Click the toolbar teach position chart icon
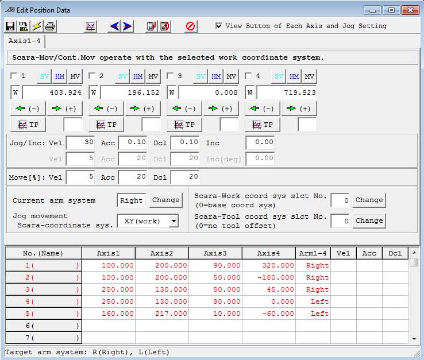Screen dimensions: 424x360 (91, 26)
